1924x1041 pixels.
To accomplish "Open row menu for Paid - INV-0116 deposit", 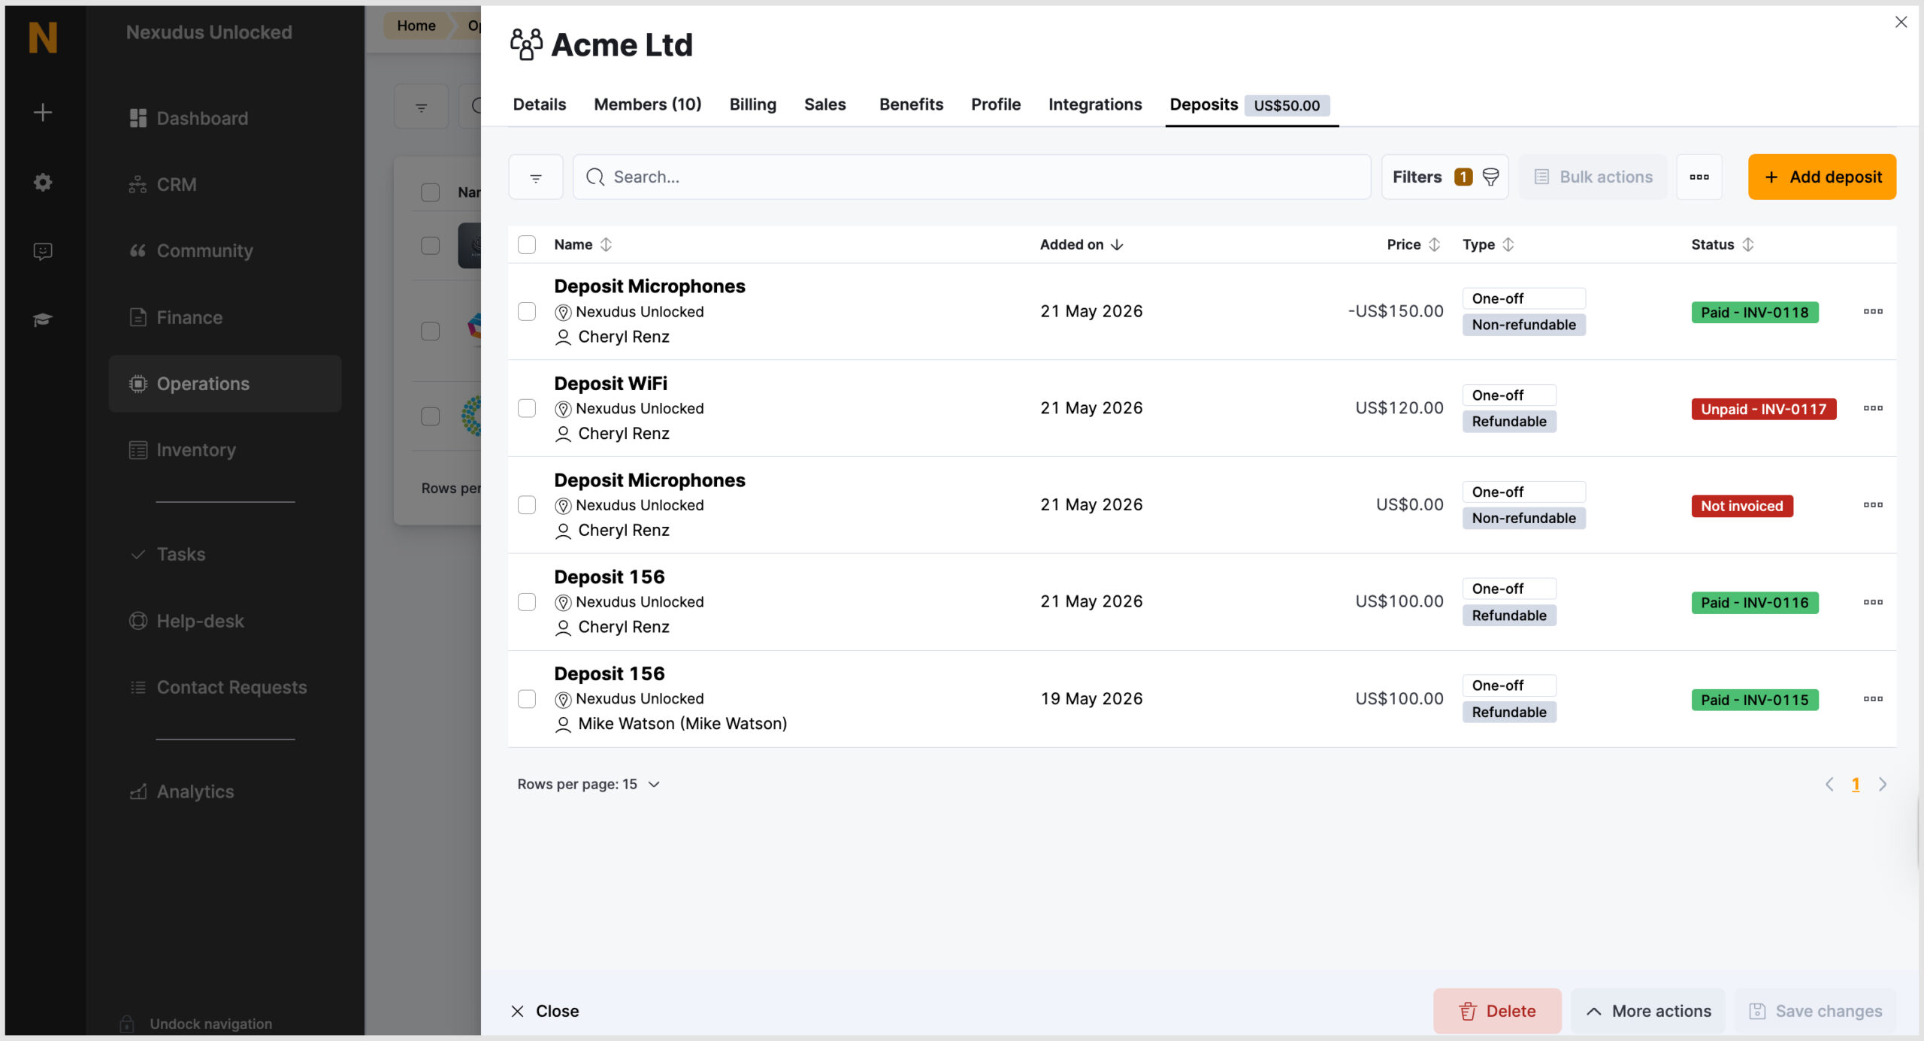I will tap(1873, 602).
